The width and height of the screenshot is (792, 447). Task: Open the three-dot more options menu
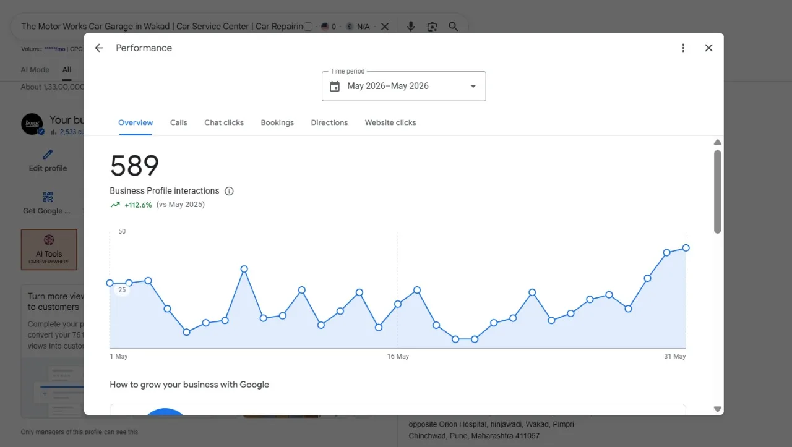coord(683,48)
